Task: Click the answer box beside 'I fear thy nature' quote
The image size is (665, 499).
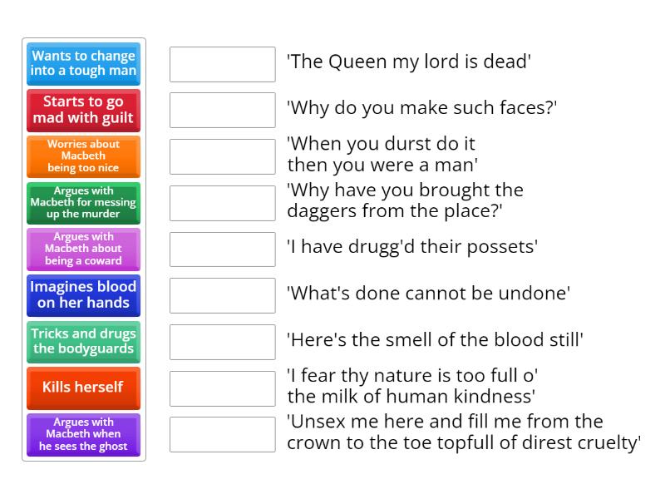Action: coord(221,386)
